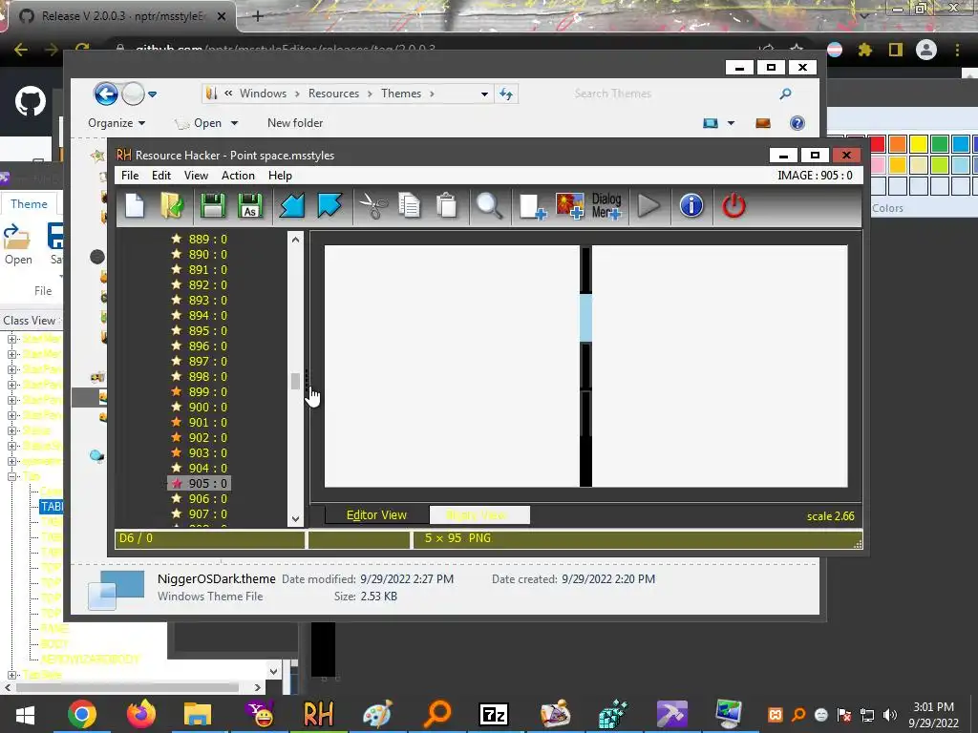
Task: Open the Resource Hacker Edit menu
Action: coord(160,176)
